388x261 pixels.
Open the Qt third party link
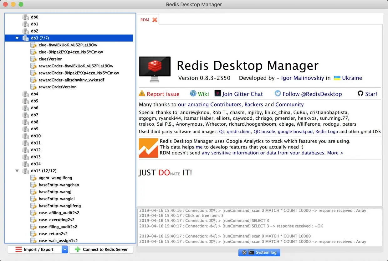click(222, 132)
